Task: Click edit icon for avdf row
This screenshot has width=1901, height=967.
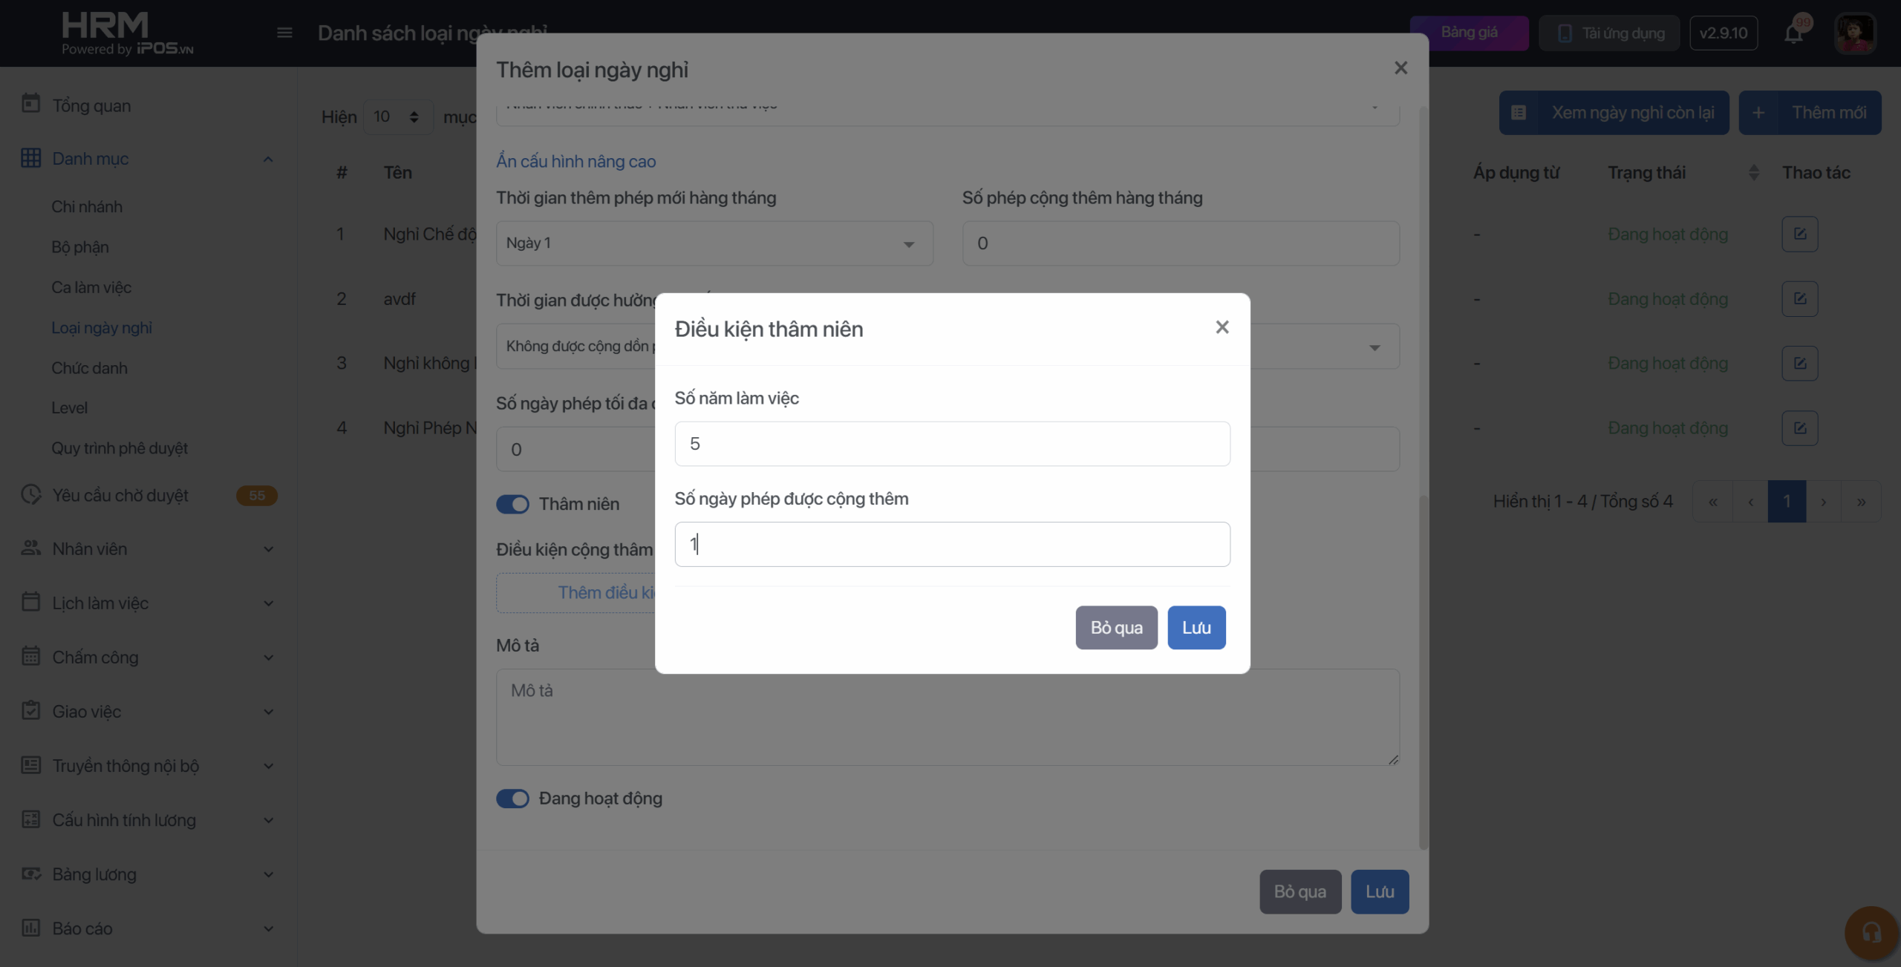Action: [1799, 299]
